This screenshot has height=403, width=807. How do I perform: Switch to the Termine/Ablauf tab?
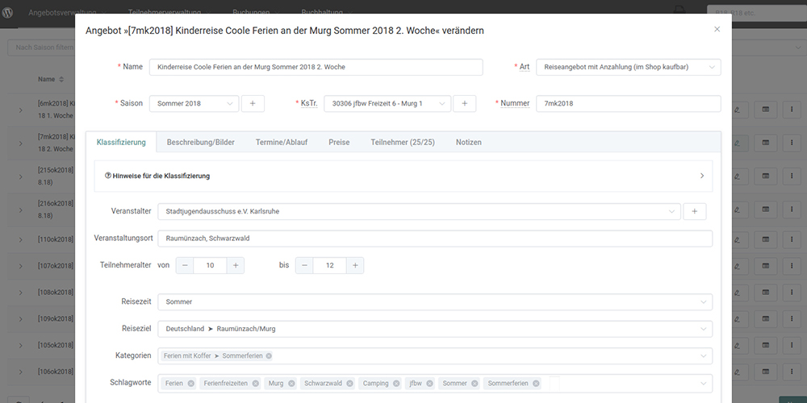coord(282,143)
